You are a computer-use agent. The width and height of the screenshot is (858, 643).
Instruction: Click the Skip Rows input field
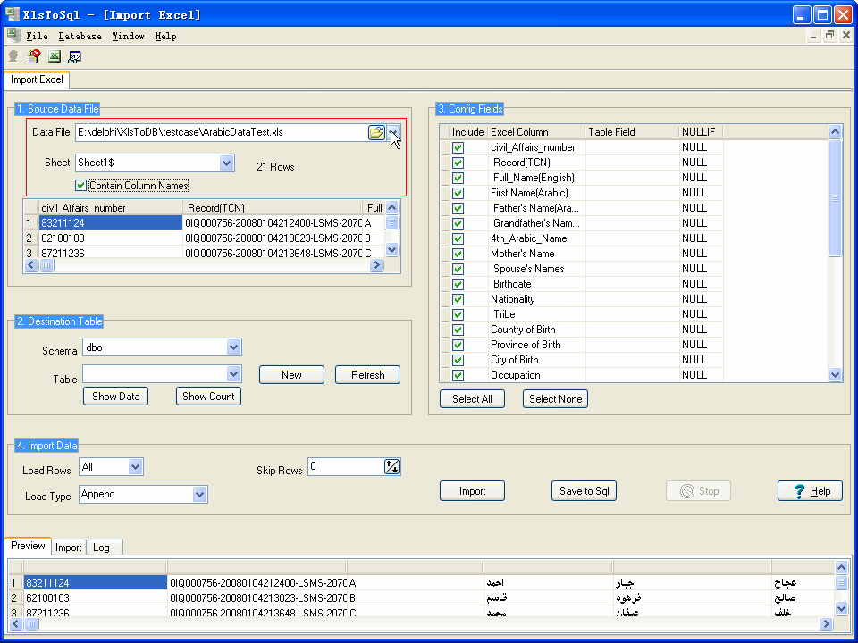click(x=345, y=466)
